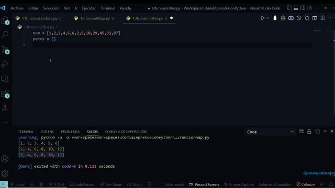This screenshot has width=335, height=188.
Task: Click Record Screen in status bar
Action: tap(204, 184)
